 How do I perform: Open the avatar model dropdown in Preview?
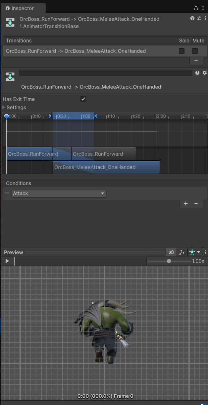(194, 252)
